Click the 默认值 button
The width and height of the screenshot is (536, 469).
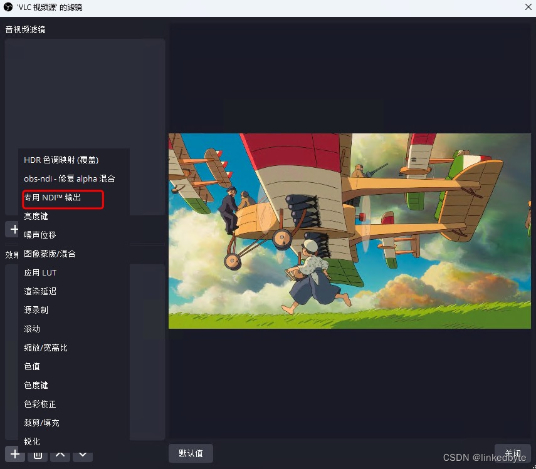(191, 453)
